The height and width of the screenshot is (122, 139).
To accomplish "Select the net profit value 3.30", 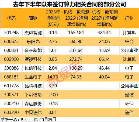I will tap(53, 86).
